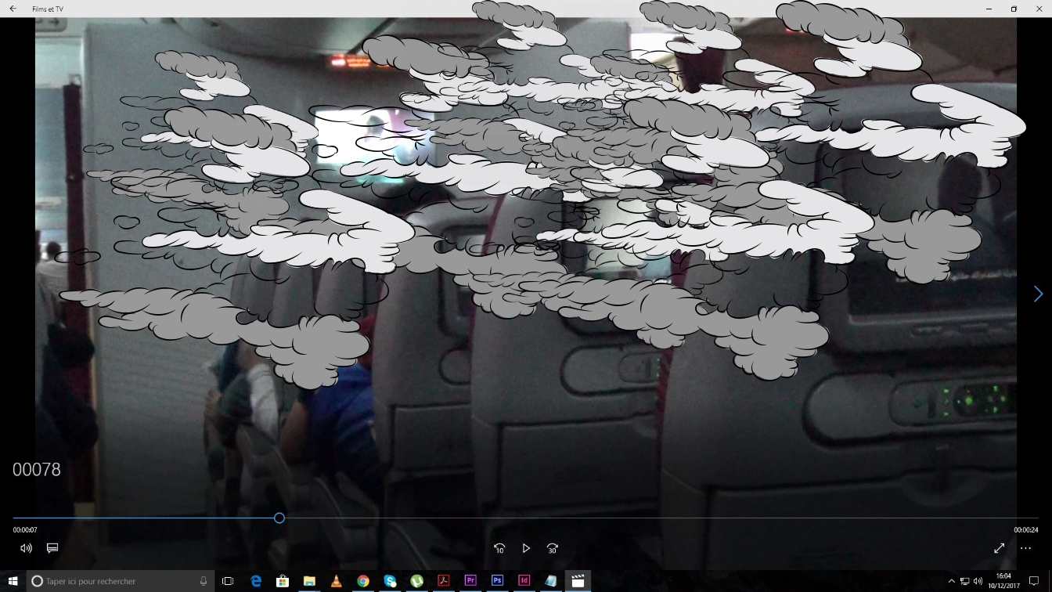Open VLC media player from taskbar

[x=336, y=581]
